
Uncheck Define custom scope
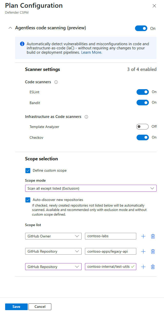[x=28, y=170]
